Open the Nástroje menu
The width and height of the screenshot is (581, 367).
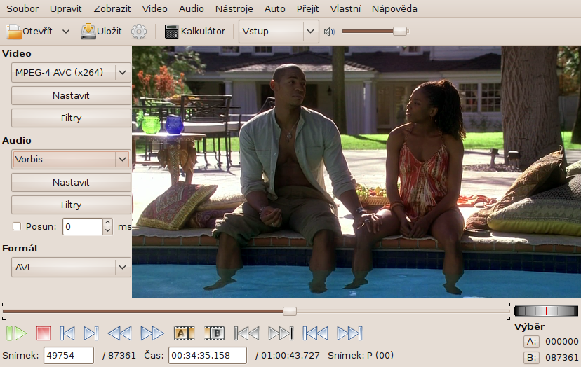click(234, 8)
